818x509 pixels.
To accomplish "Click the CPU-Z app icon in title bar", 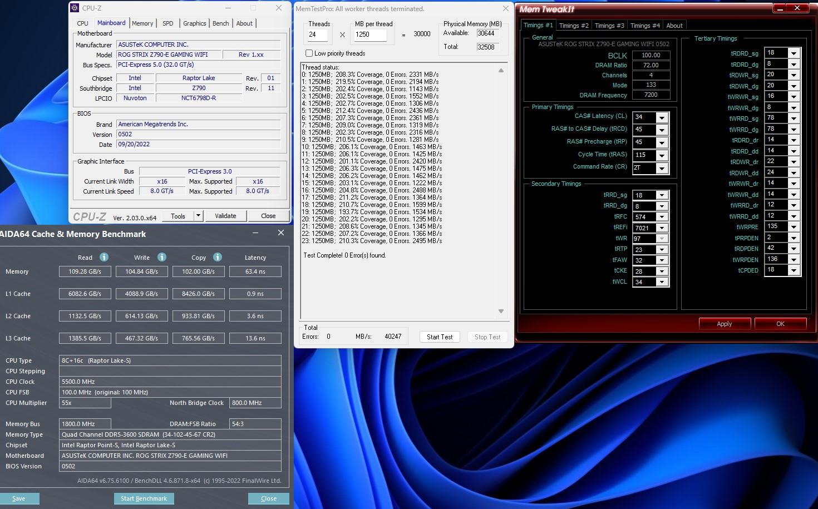I will [75, 8].
